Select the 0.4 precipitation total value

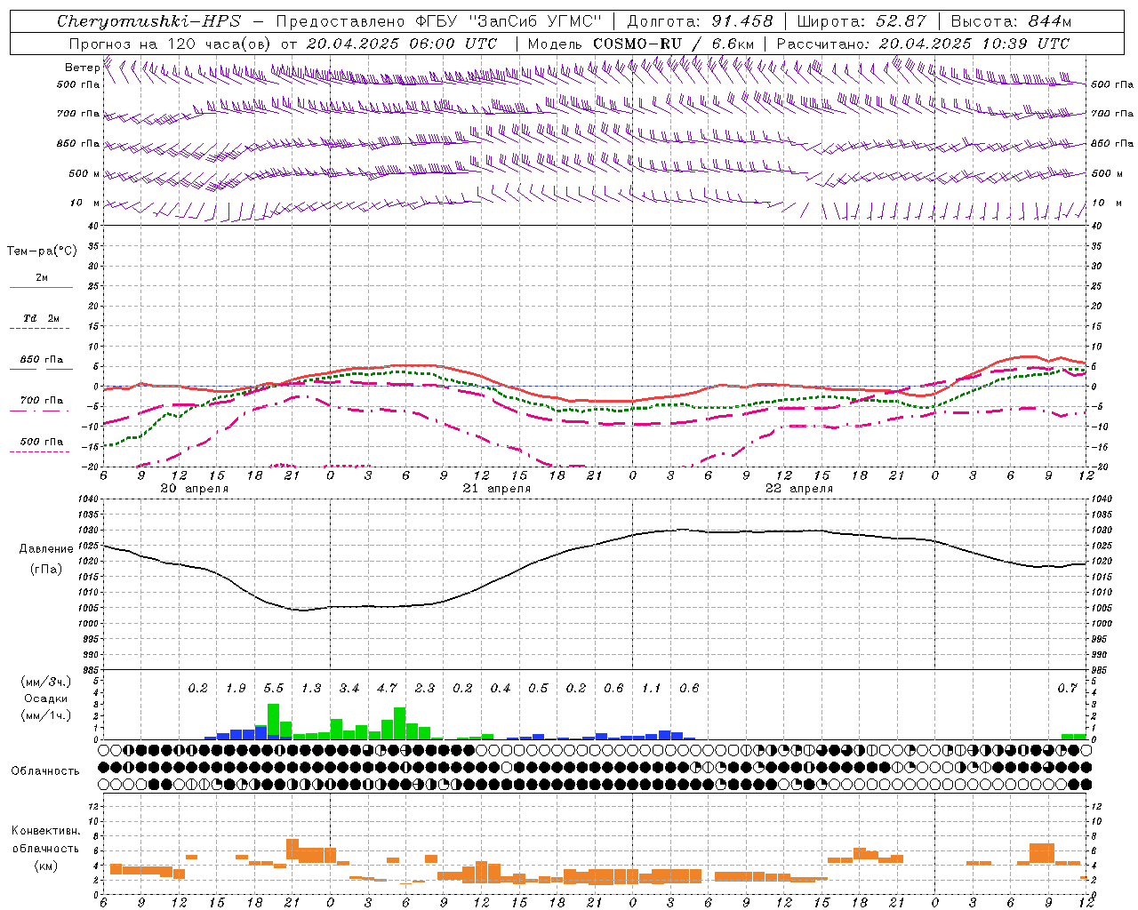tap(501, 689)
